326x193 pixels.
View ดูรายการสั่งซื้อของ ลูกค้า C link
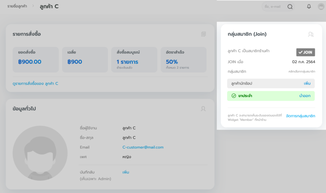click(35, 83)
